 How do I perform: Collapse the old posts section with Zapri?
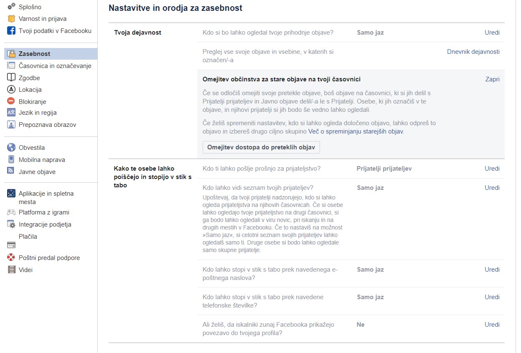pyautogui.click(x=492, y=79)
